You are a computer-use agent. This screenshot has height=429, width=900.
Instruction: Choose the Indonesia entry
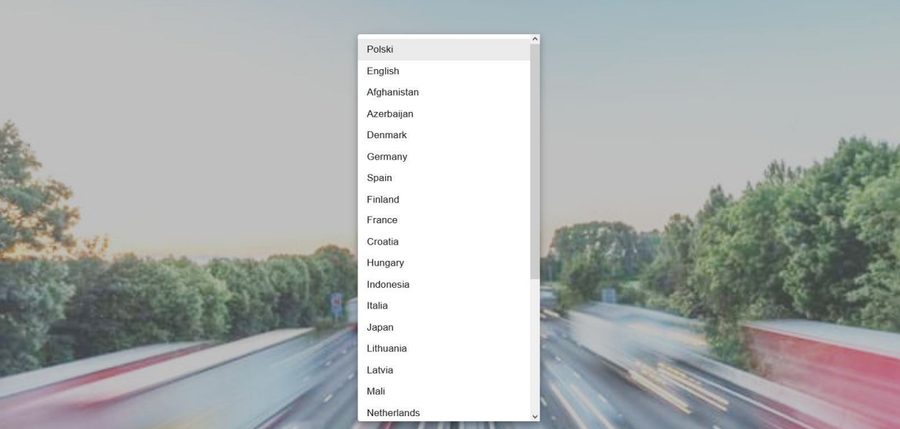444,284
